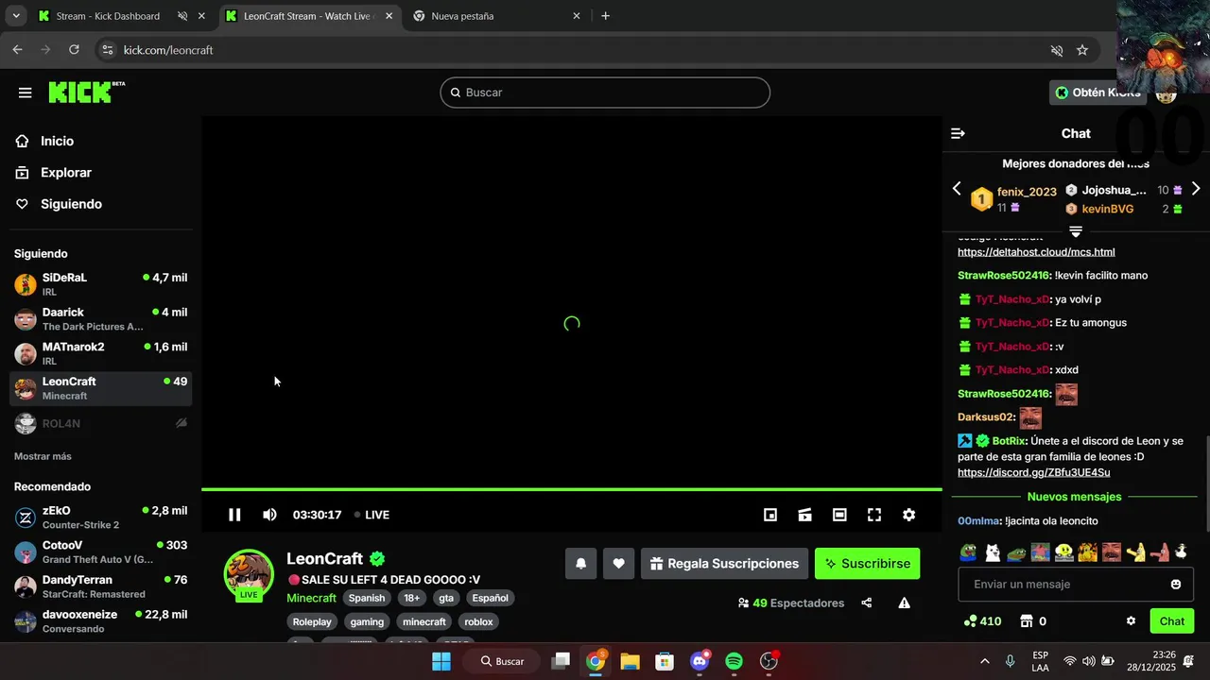The height and width of the screenshot is (680, 1210).
Task: Toggle notifications bell for LeonCraft
Action: (581, 564)
